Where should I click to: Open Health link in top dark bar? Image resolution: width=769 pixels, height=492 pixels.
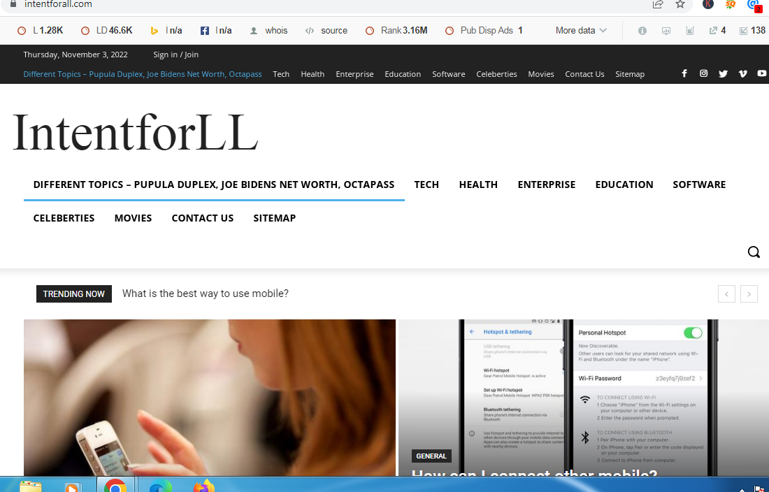click(x=312, y=74)
